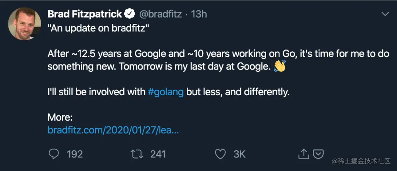Like the tweet with the heart icon

coord(220,154)
